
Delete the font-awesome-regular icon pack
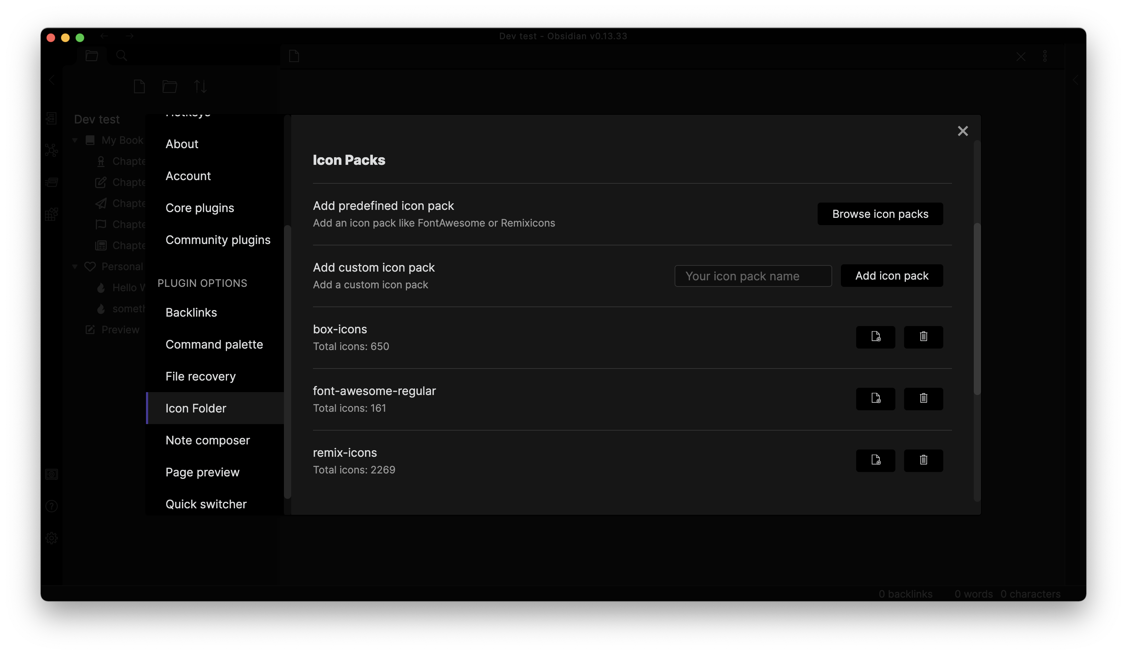(923, 398)
